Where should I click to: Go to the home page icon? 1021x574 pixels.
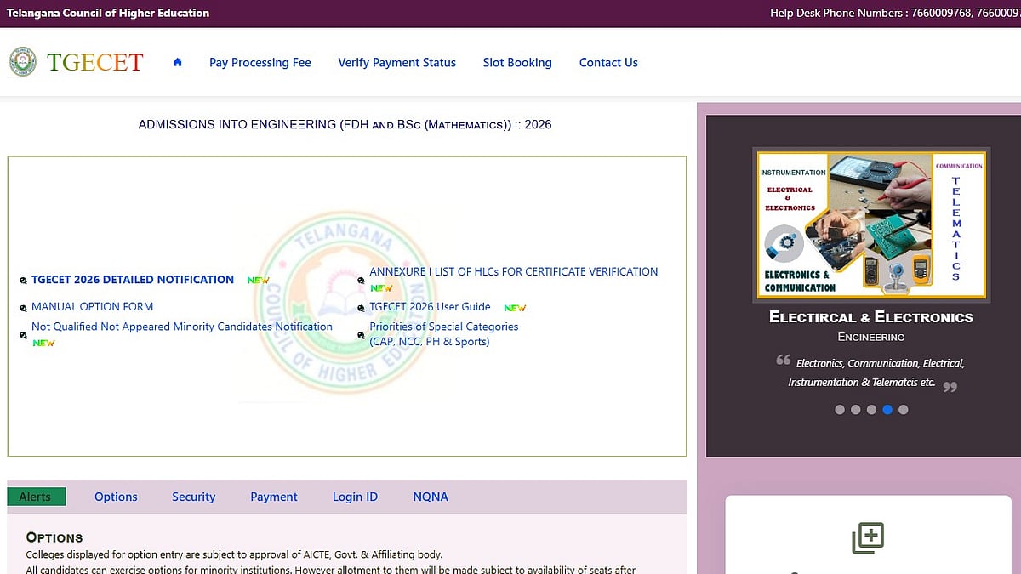pos(177,62)
